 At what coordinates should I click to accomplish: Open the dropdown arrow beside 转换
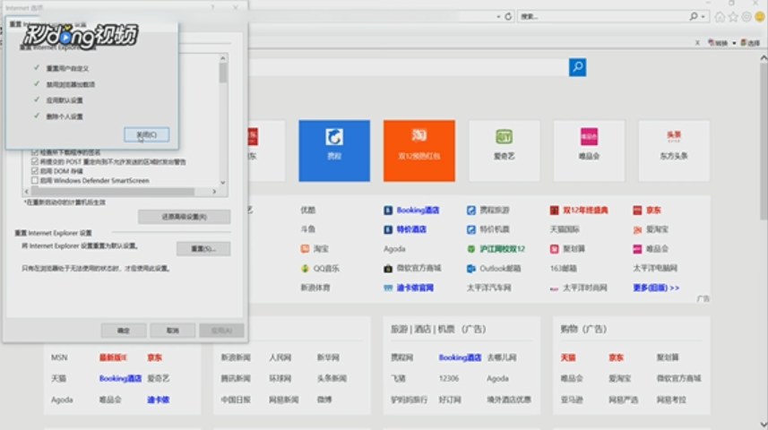[x=734, y=43]
